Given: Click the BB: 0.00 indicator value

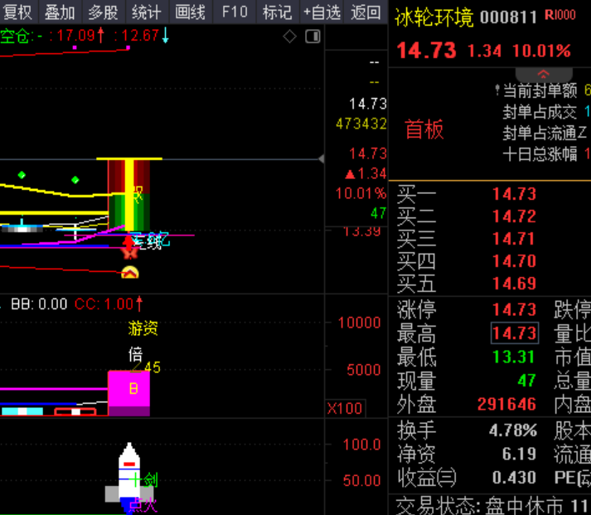Looking at the screenshot, I should [x=39, y=304].
